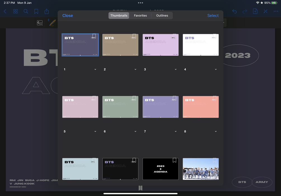This screenshot has height=196, width=281.
Task: Switch to the Favorites tab
Action: click(x=140, y=16)
